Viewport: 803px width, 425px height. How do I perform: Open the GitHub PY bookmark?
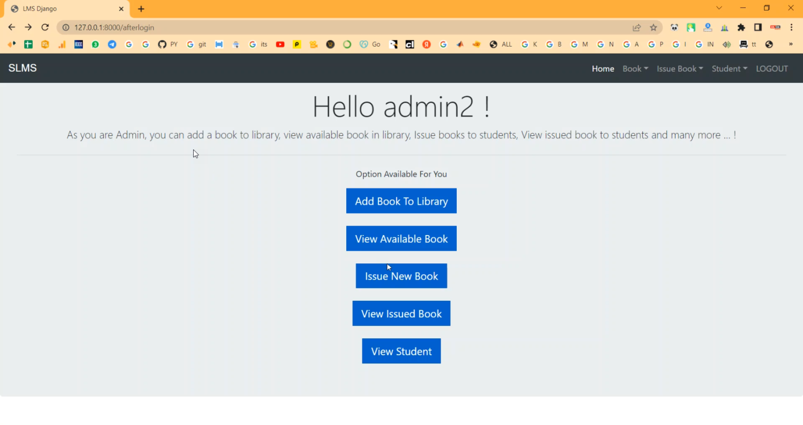coord(168,44)
